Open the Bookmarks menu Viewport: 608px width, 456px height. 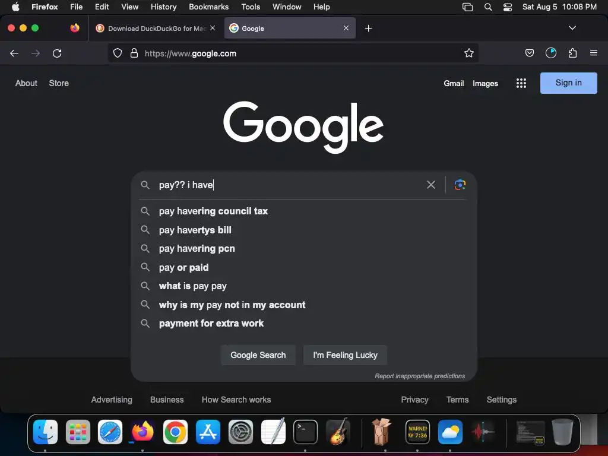tap(208, 7)
